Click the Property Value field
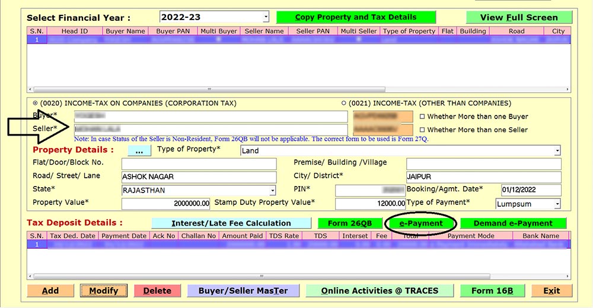The height and width of the screenshot is (308, 593). pos(165,203)
